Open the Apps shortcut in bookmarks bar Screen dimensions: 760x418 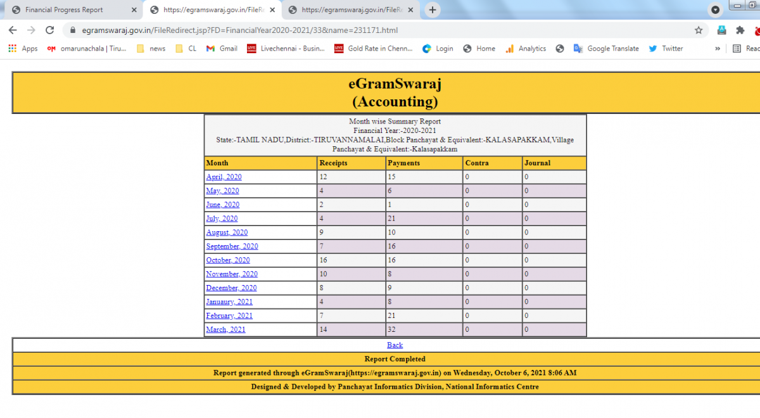coord(23,49)
